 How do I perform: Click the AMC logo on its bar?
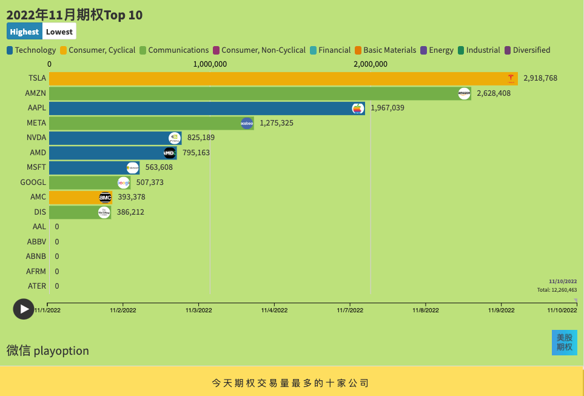coord(106,198)
